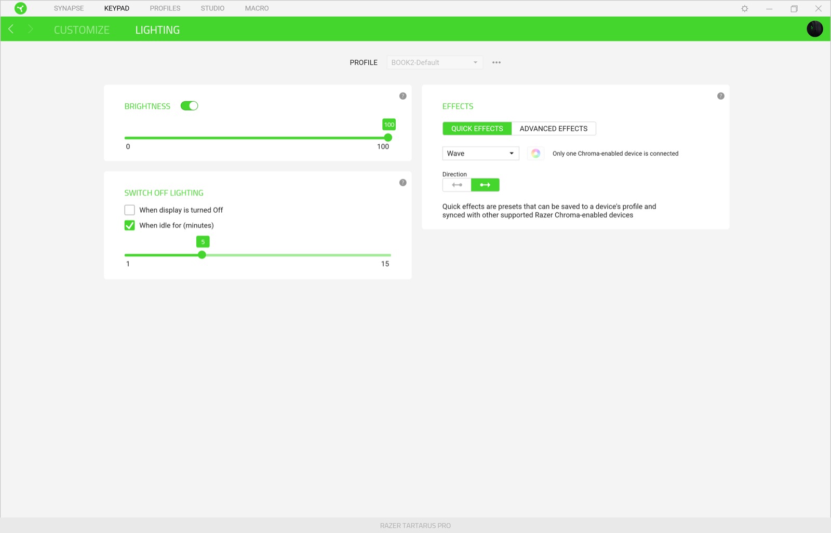831x533 pixels.
Task: Click the brightness slider handle
Action: coord(388,138)
